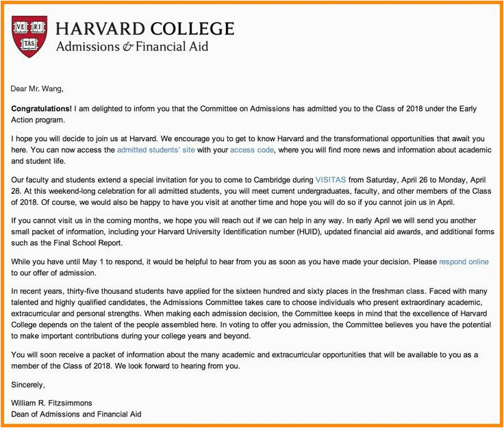Follow the "respond online" link

pos(464,262)
